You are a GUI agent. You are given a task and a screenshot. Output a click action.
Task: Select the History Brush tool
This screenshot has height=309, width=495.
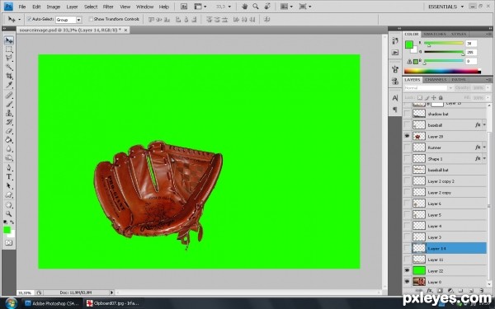9,122
